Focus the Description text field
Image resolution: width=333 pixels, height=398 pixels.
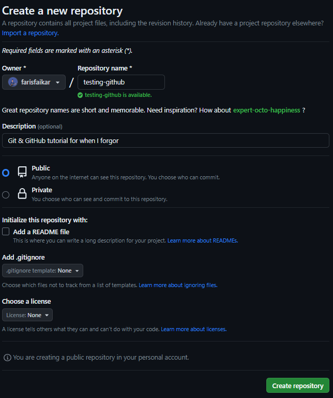click(165, 140)
